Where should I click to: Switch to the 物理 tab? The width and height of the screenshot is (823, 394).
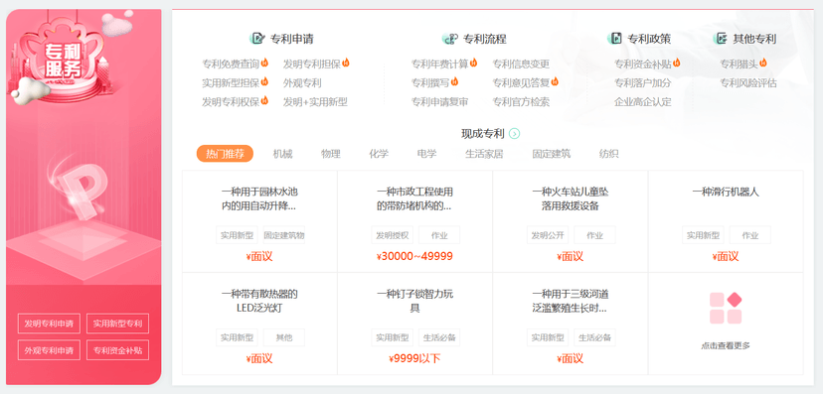(x=331, y=154)
